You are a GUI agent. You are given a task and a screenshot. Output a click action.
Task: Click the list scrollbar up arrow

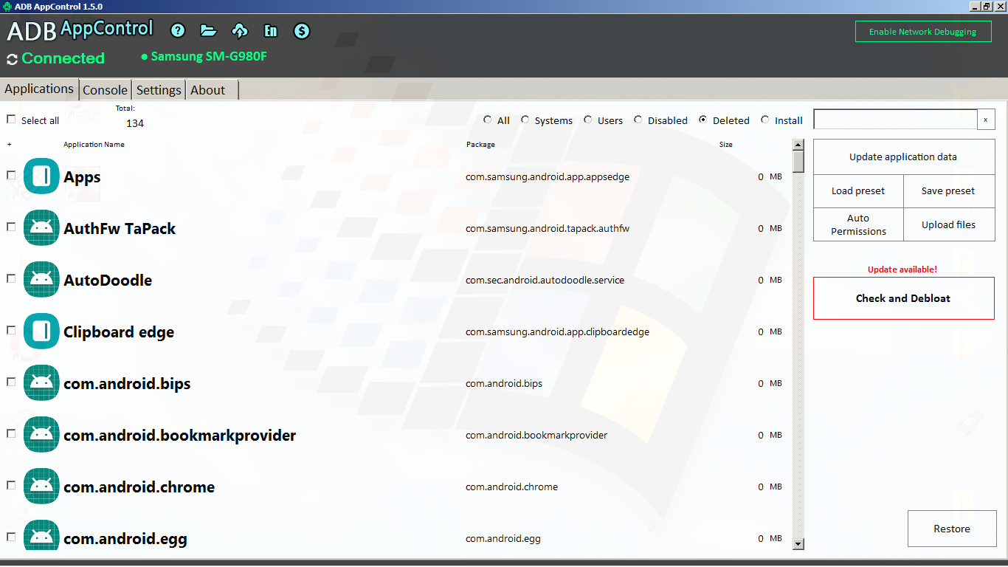pos(798,144)
